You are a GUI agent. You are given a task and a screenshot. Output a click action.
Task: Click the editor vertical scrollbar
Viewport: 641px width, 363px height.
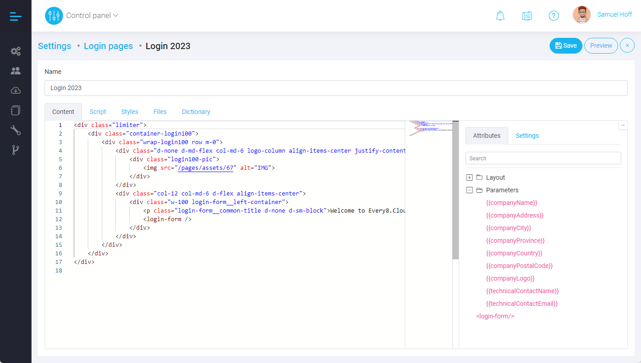click(456, 189)
